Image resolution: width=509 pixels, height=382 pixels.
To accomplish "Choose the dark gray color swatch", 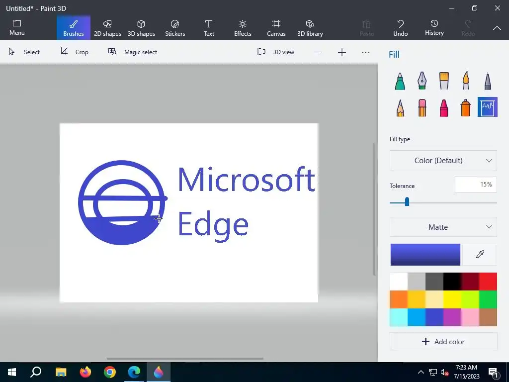I will (x=434, y=282).
